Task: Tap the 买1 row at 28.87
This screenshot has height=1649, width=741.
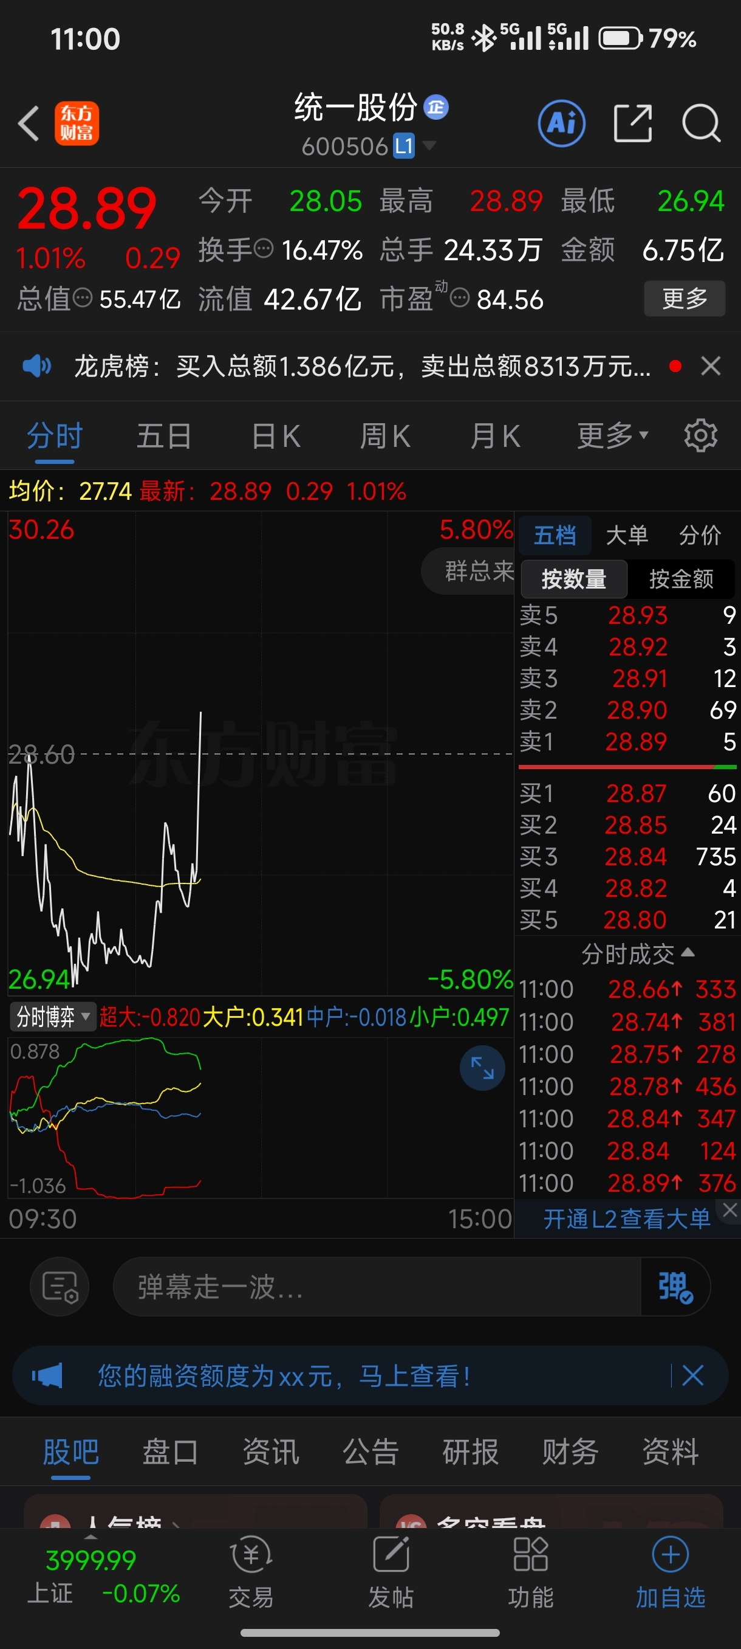Action: pos(627,793)
